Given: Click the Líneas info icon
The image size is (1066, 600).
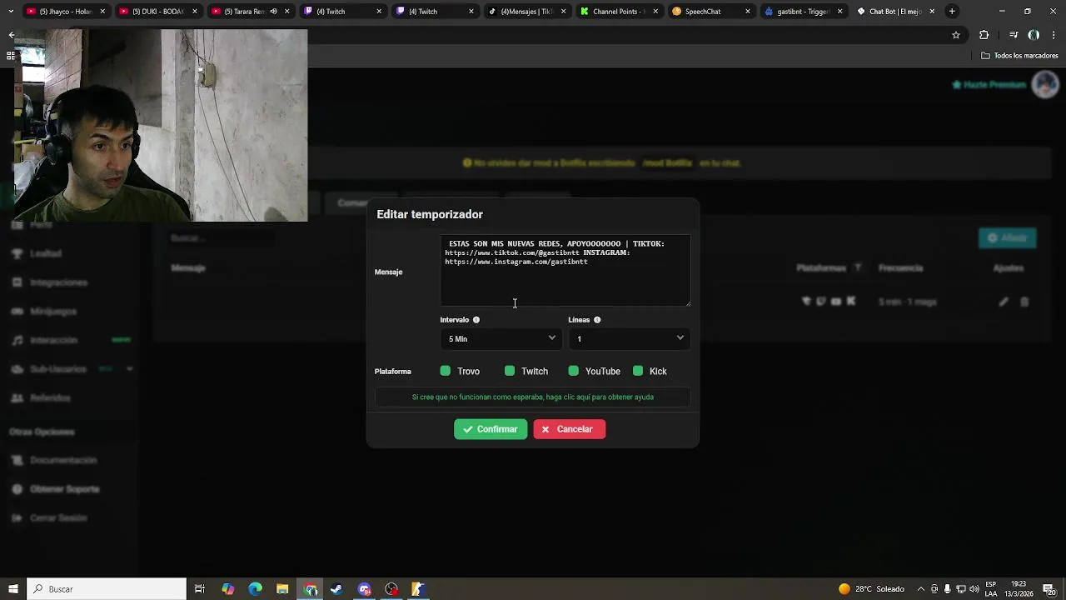Looking at the screenshot, I should click(597, 320).
